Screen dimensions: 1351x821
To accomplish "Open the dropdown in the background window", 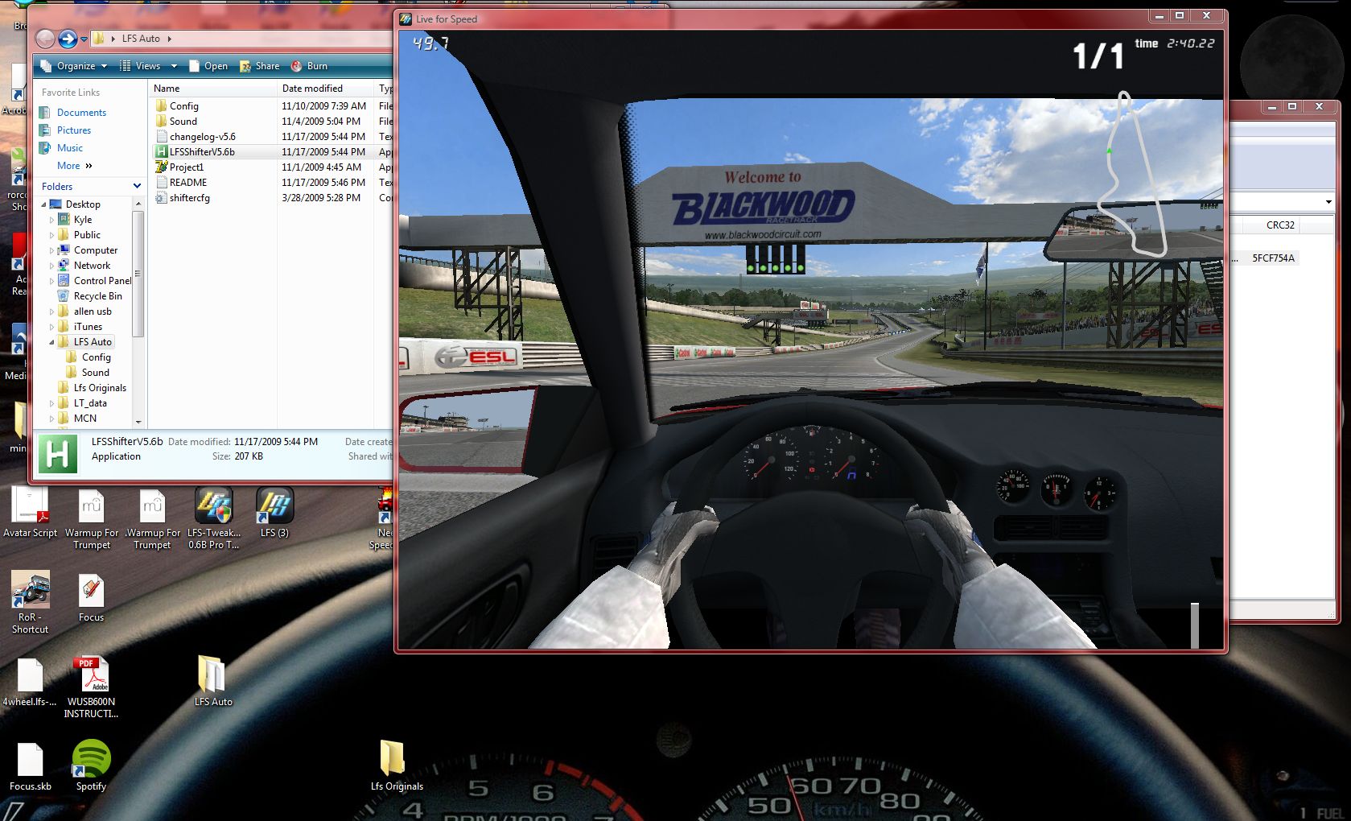I will tap(1328, 202).
